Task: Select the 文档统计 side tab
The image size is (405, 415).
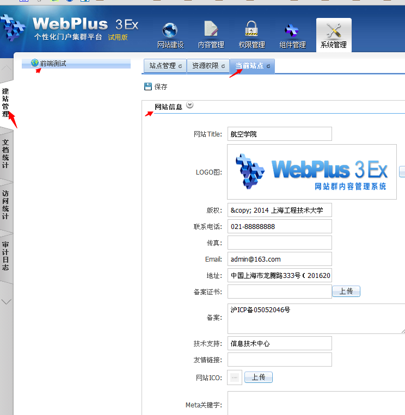Action: point(6,153)
